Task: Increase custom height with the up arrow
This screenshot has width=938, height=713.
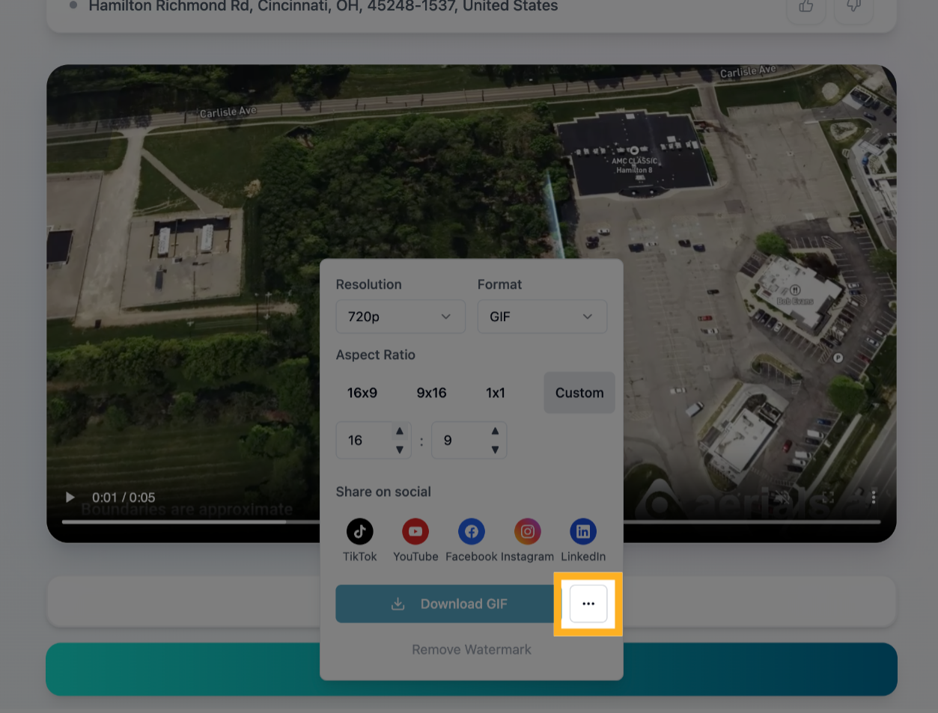Action: coord(495,431)
